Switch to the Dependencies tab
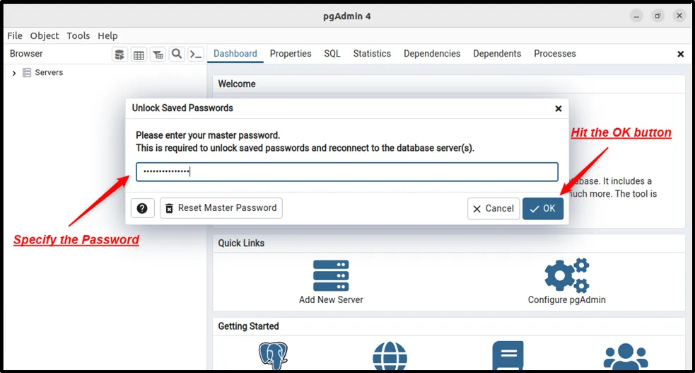 432,54
